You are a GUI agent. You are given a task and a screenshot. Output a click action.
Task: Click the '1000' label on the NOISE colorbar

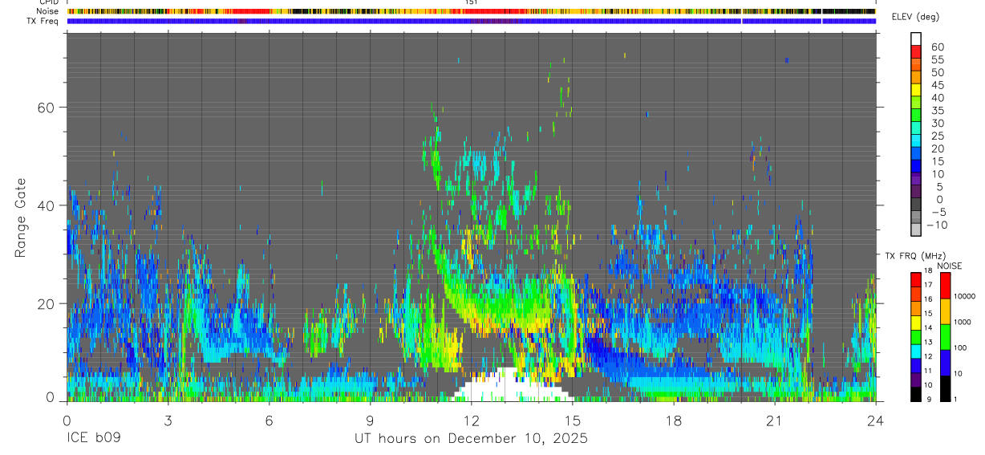coord(962,322)
